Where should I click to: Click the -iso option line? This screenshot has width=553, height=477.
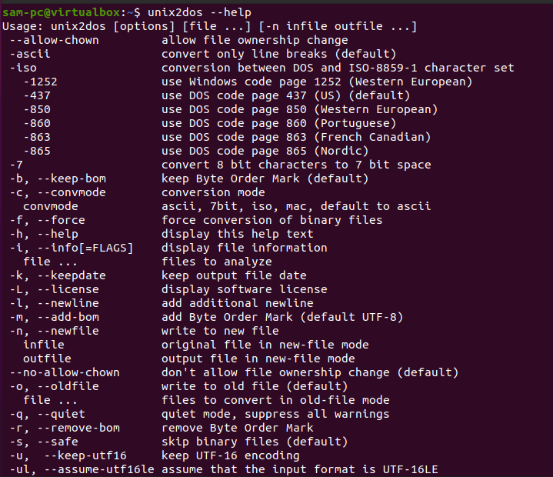(262, 68)
